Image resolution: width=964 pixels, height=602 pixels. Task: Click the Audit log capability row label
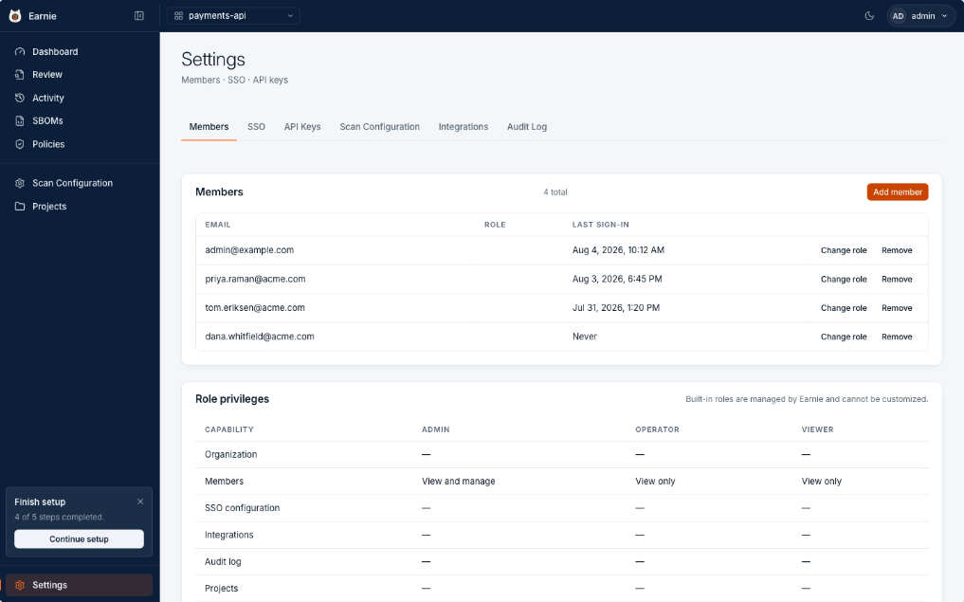[223, 561]
